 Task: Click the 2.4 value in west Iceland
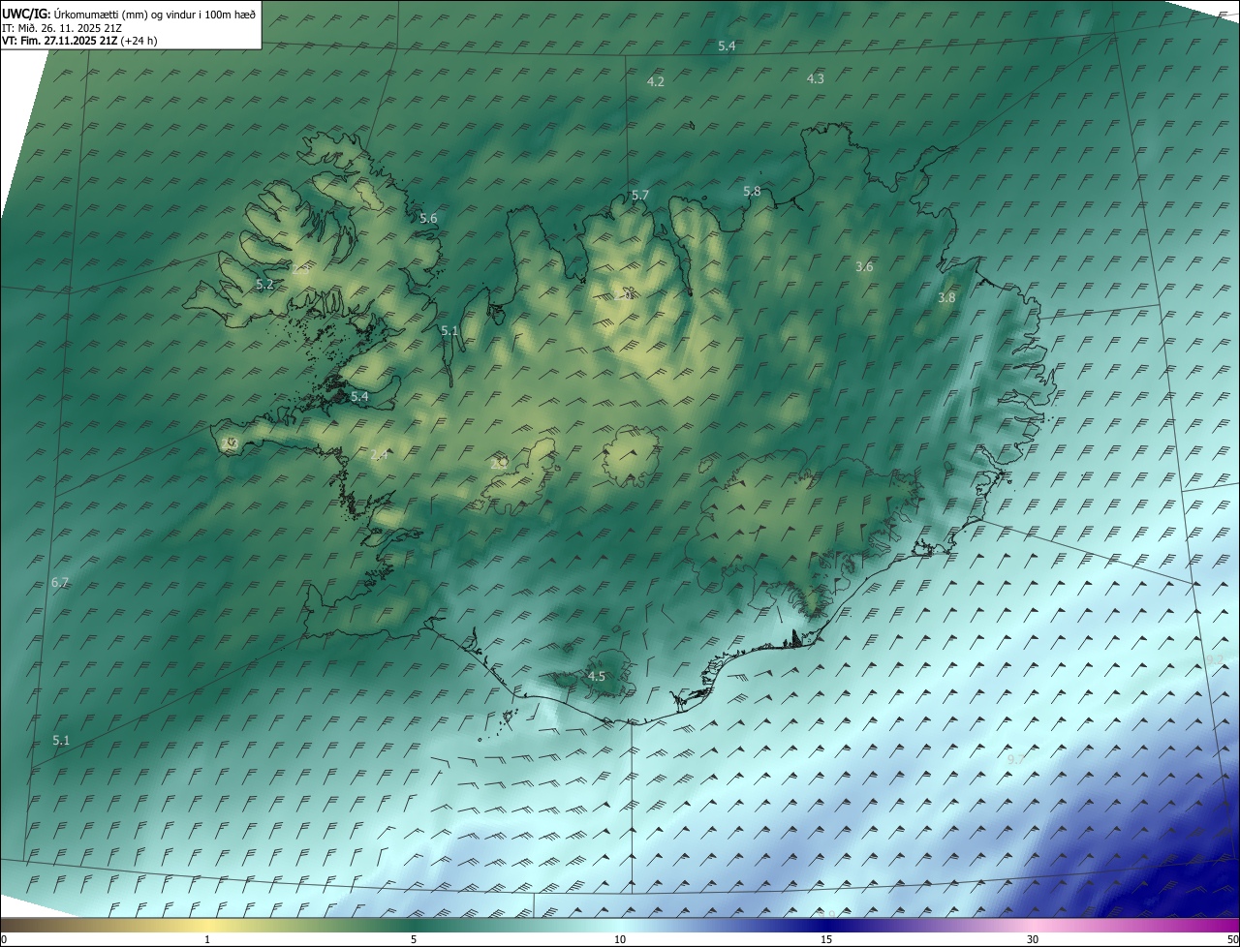(x=380, y=454)
